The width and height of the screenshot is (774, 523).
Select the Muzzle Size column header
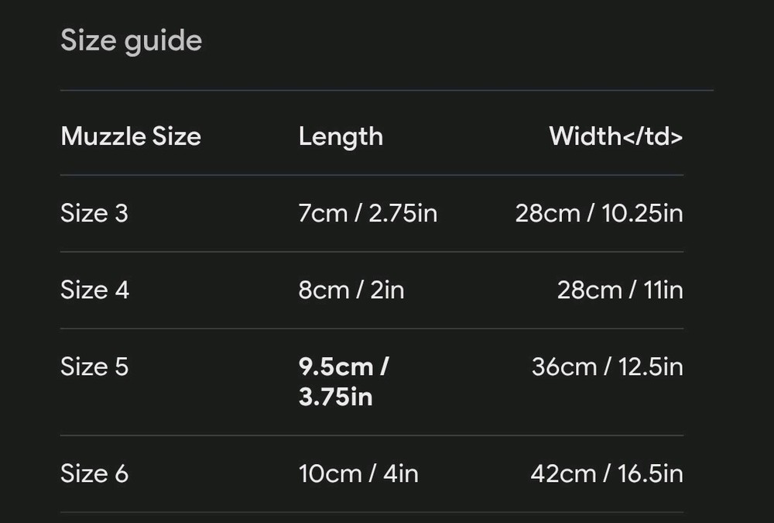131,136
